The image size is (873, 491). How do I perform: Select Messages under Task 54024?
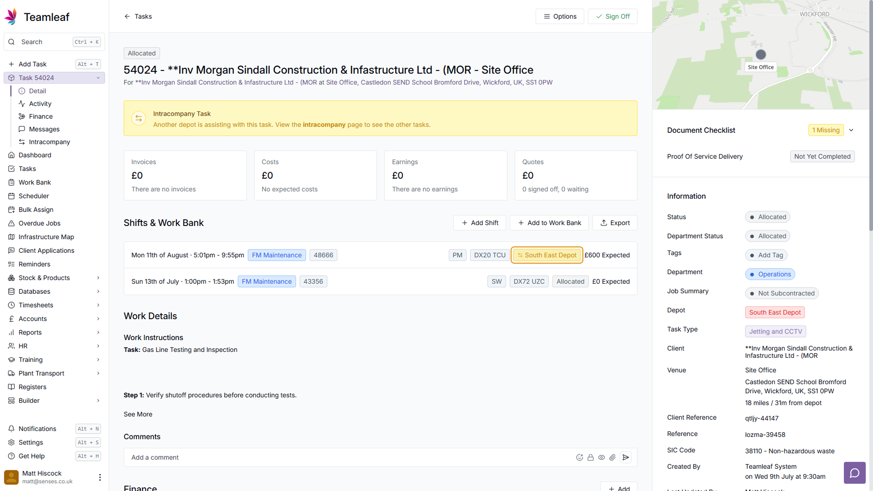pos(59,129)
